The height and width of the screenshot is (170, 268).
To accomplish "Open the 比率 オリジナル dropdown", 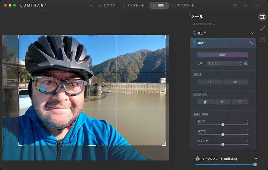I will (224, 63).
